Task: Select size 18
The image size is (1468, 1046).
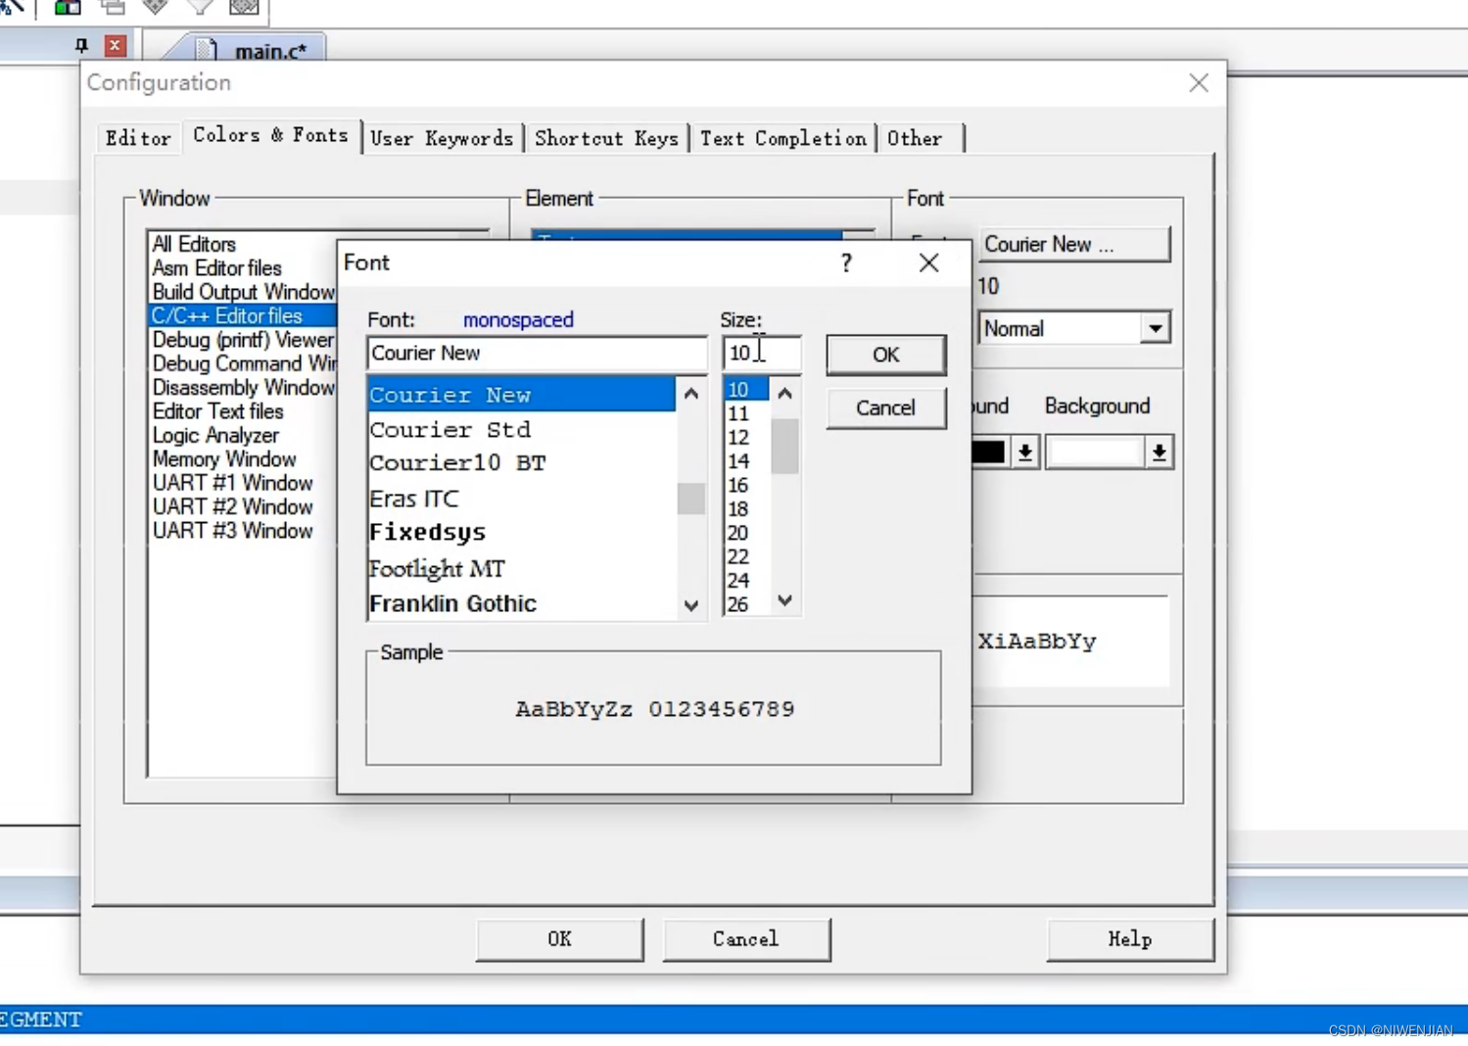Action: (746, 509)
